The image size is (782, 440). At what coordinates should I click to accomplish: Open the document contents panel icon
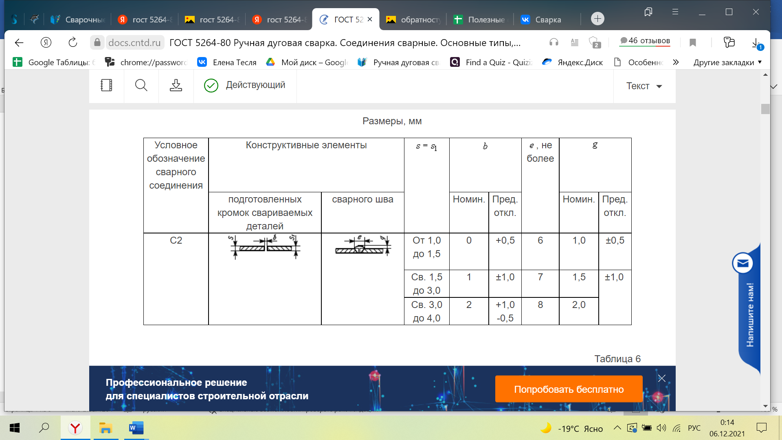pos(106,85)
